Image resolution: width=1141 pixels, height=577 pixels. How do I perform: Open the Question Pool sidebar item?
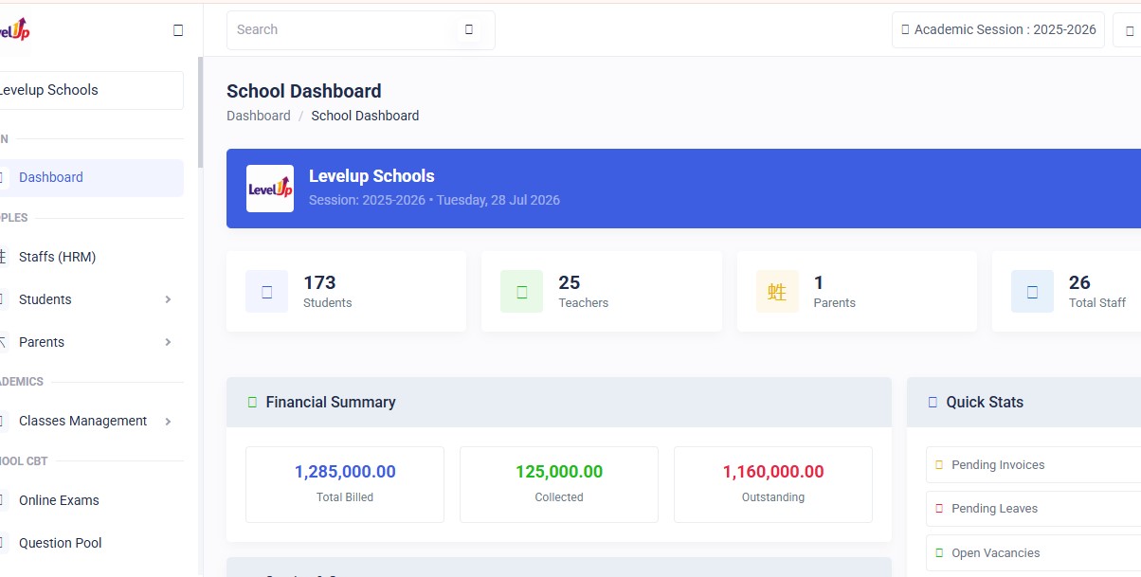90,543
